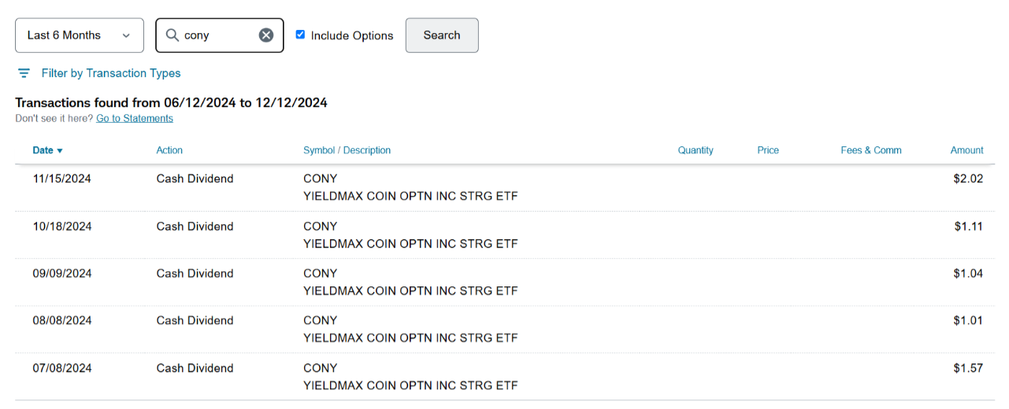Click the filter lines icon
The width and height of the screenshot is (1009, 409).
[24, 73]
